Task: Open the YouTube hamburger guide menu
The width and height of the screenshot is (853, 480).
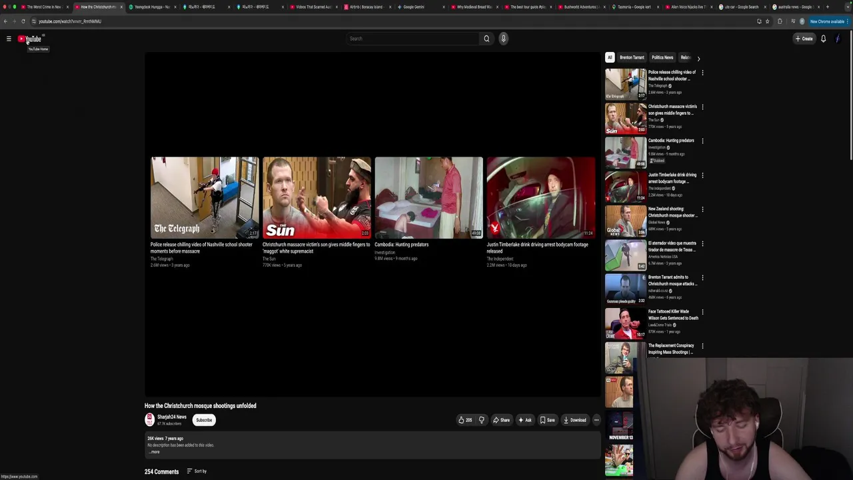Action: (x=9, y=39)
